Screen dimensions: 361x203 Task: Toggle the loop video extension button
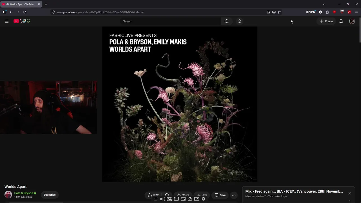pyautogui.click(x=156, y=199)
